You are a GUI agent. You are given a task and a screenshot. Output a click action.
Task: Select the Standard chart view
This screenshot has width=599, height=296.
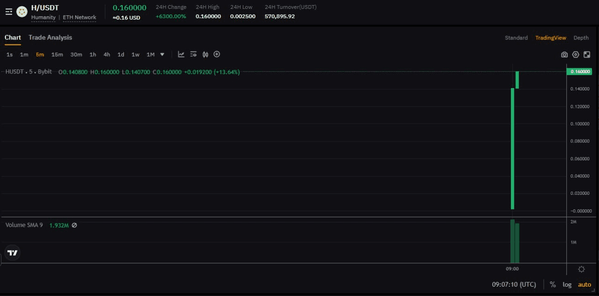(x=516, y=38)
